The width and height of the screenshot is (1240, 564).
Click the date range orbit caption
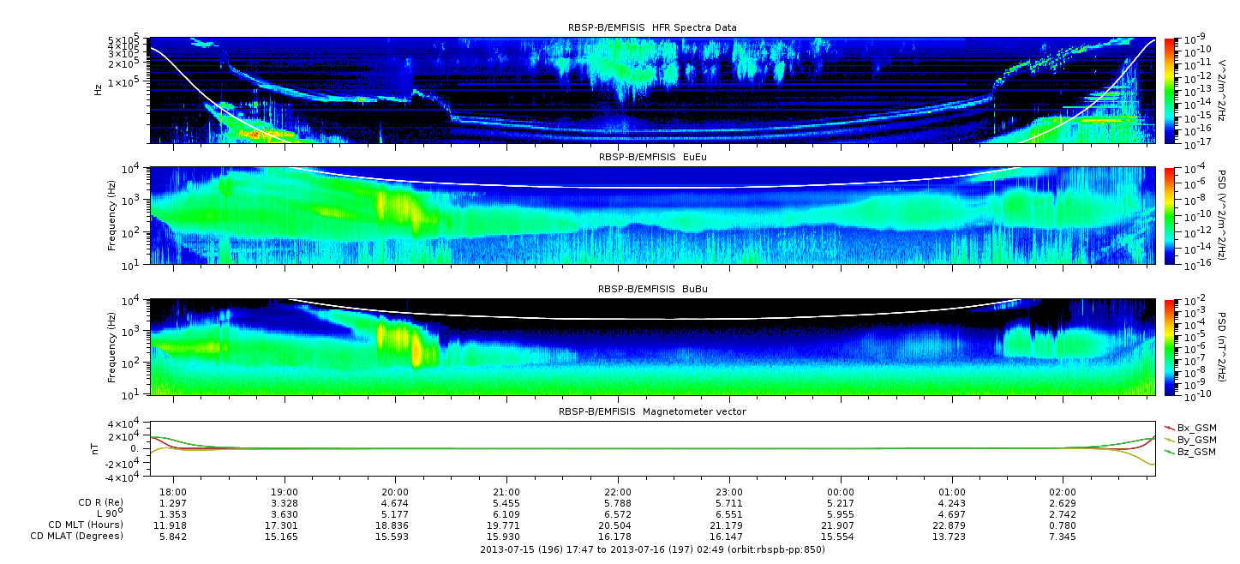(652, 549)
